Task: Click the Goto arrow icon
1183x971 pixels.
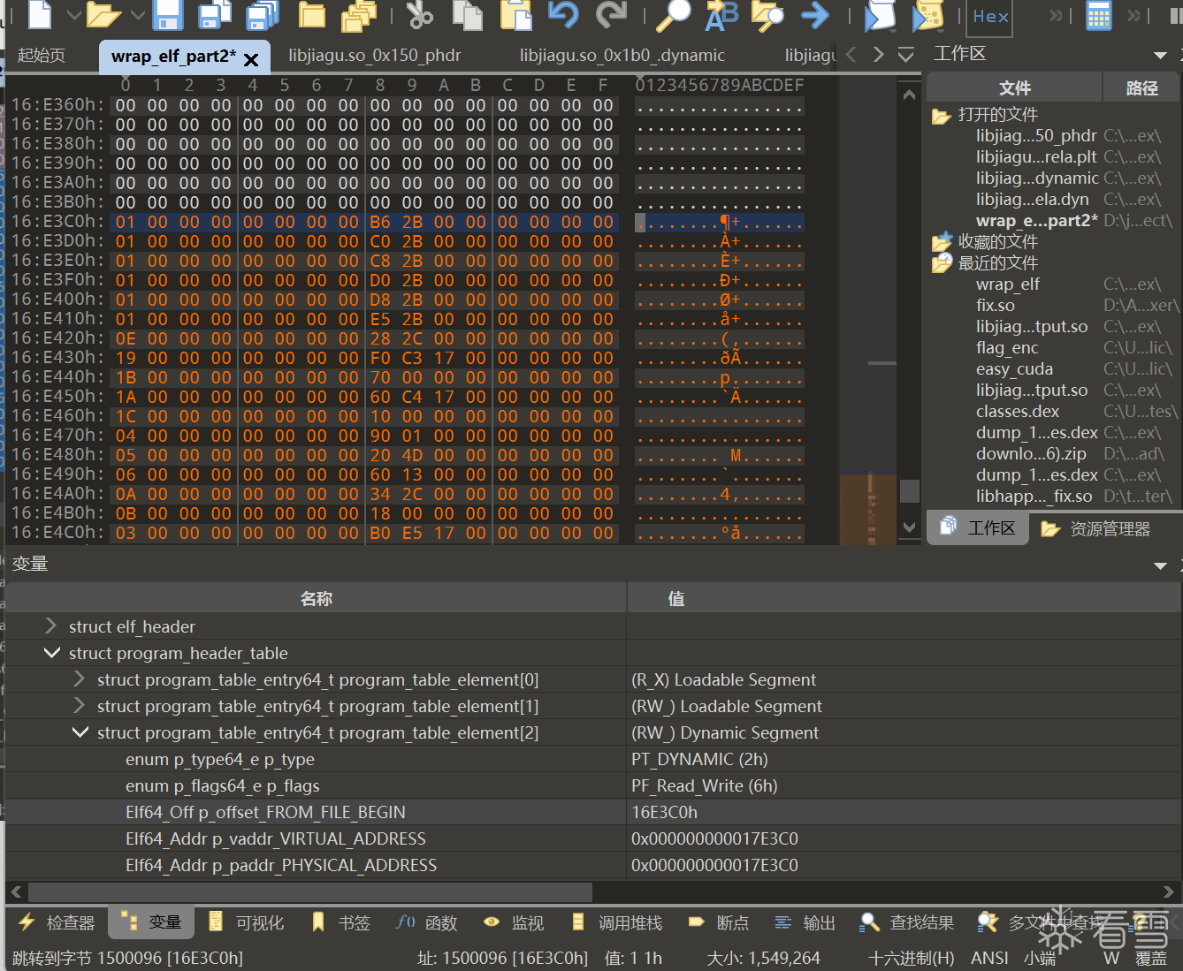Action: pyautogui.click(x=815, y=15)
